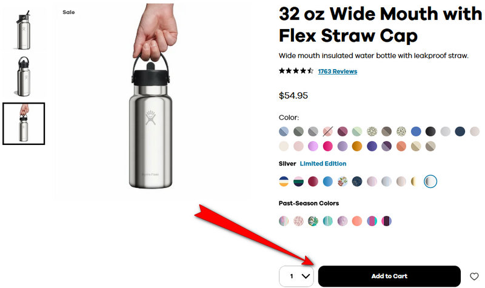Image resolution: width=485 pixels, height=288 pixels.
Task: Select the crossed-out pink color swatch
Action: tap(328, 131)
